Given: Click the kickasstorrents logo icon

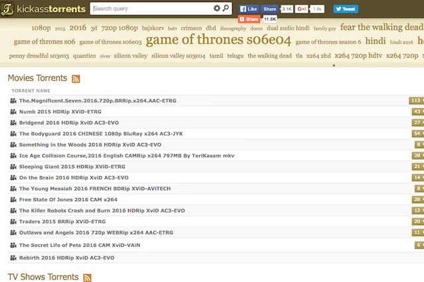Looking at the screenshot, I should (x=7, y=9).
